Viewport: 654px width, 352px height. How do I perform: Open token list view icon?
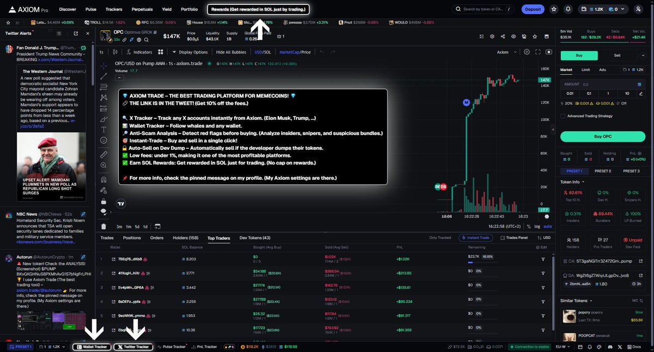(483, 37)
